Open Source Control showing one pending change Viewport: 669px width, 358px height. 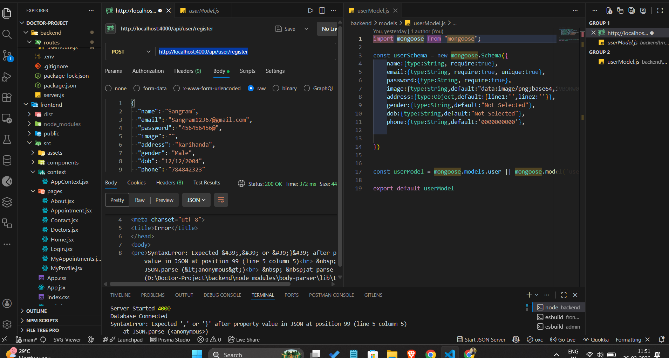(7, 55)
